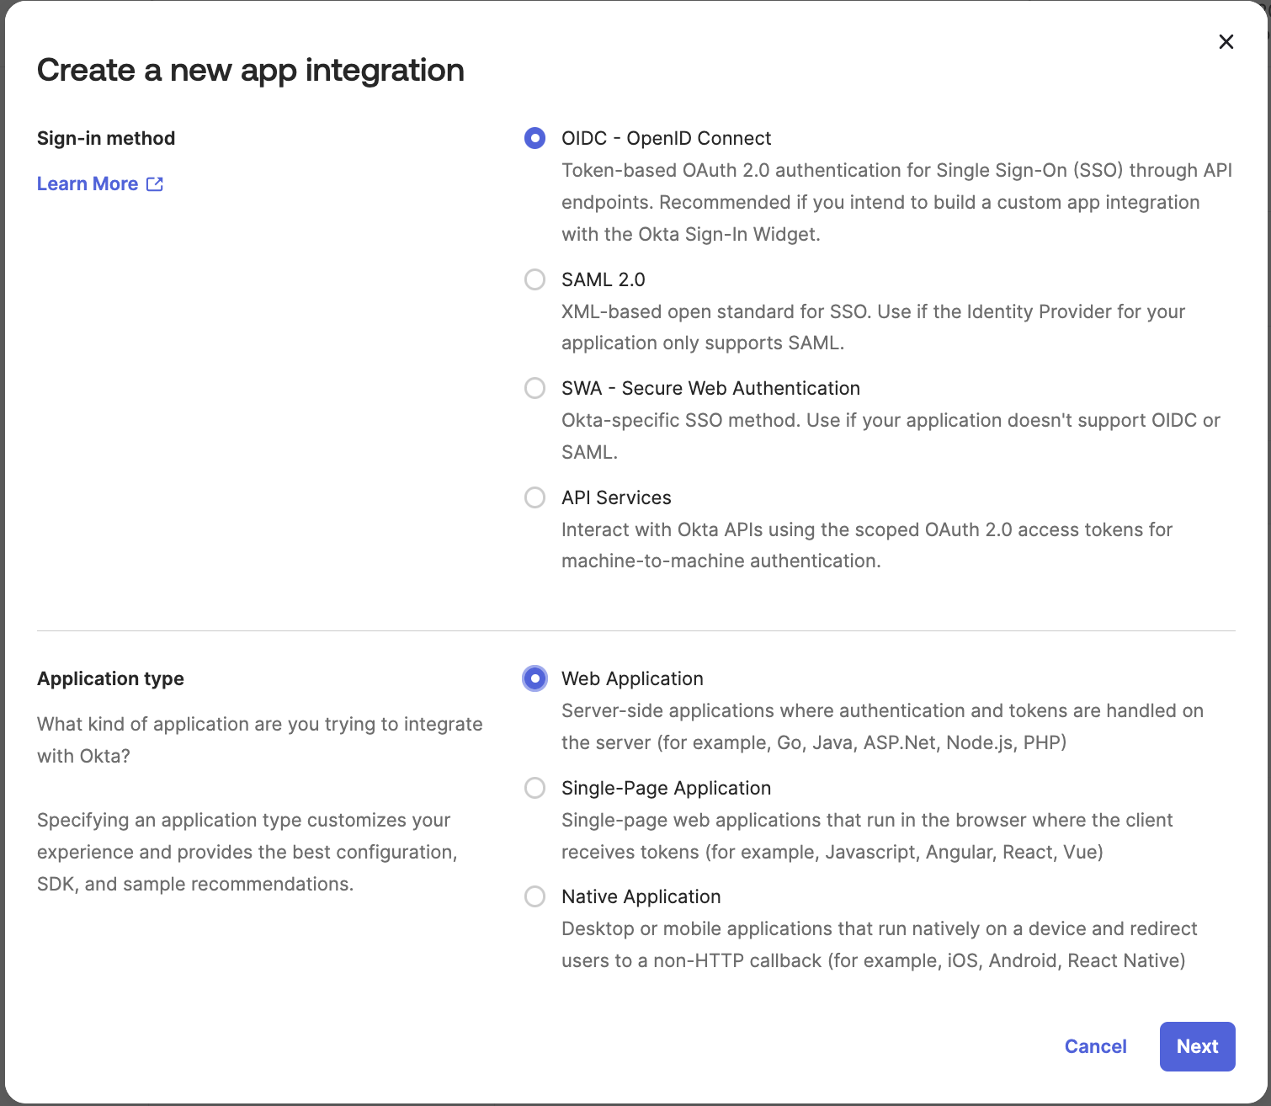This screenshot has width=1271, height=1106.
Task: Select the SAML 2.0 sign-in method
Action: click(x=535, y=279)
